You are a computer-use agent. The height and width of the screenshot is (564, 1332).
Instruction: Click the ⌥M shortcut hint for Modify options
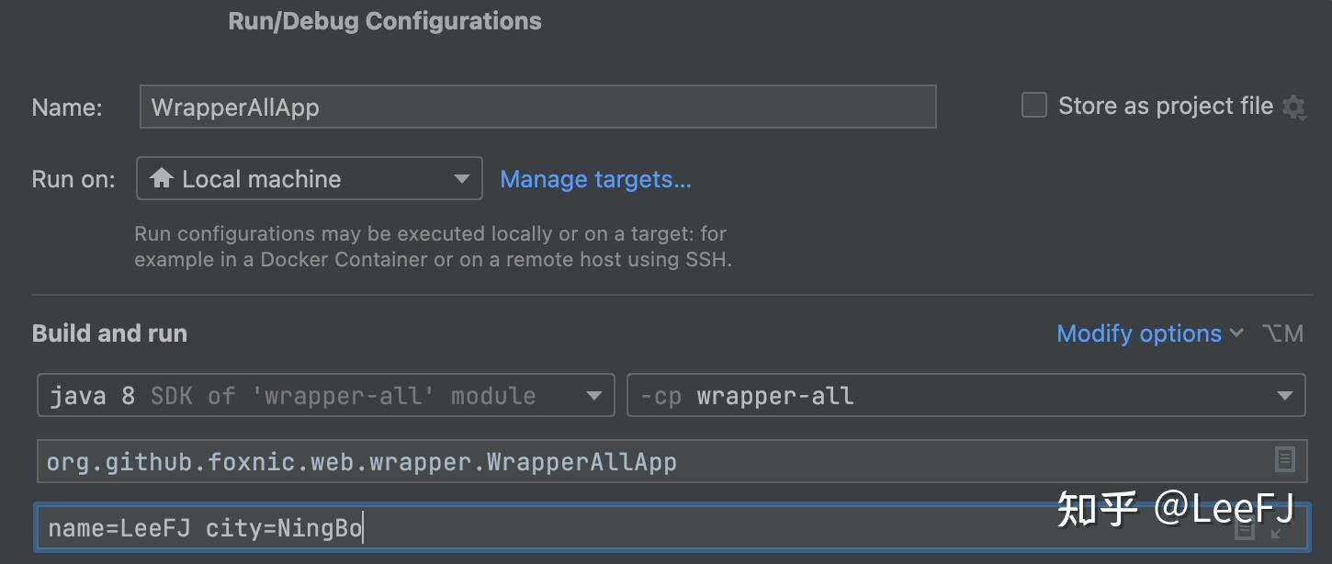tap(1282, 333)
